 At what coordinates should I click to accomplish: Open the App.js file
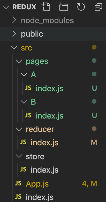click(37, 184)
